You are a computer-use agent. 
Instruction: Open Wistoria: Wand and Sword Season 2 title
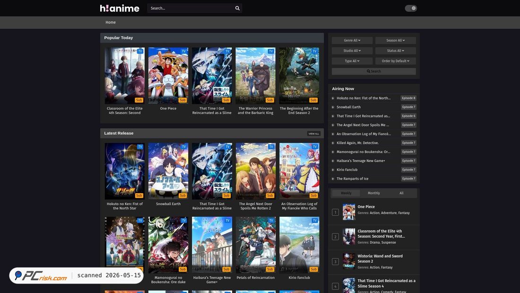point(380,258)
